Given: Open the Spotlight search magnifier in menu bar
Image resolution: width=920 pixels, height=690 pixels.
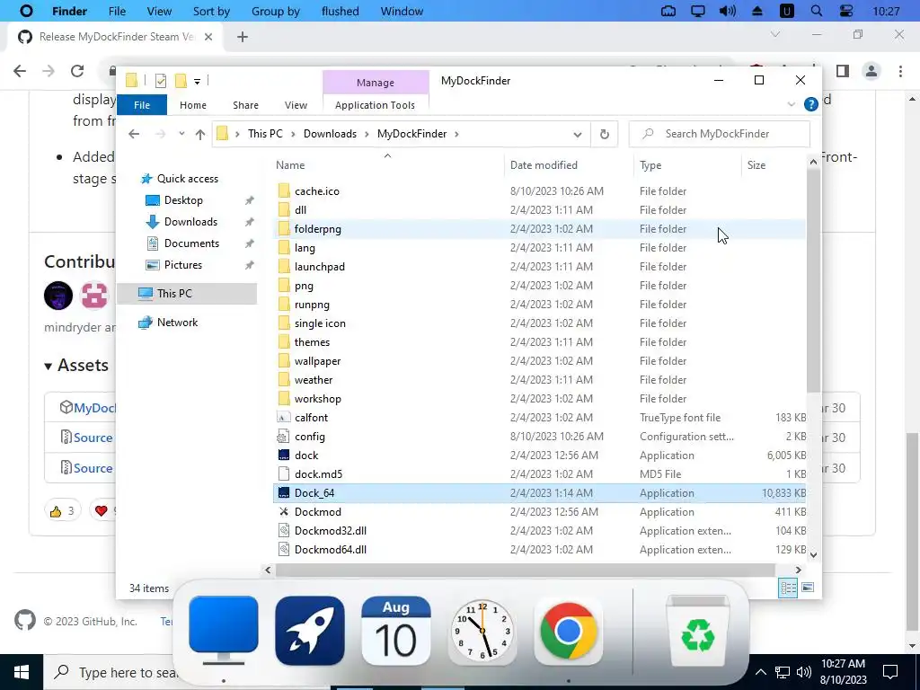Looking at the screenshot, I should (x=816, y=11).
